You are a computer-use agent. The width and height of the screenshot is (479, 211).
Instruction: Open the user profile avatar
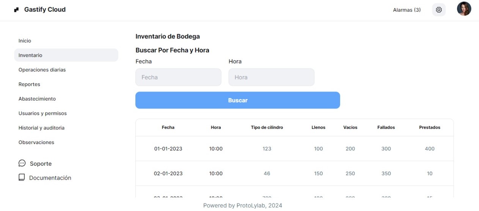coord(464,9)
